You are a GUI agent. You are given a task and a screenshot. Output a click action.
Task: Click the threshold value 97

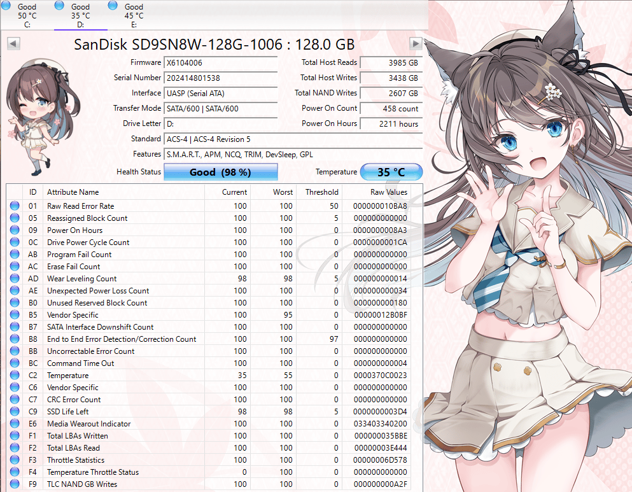pos(334,339)
